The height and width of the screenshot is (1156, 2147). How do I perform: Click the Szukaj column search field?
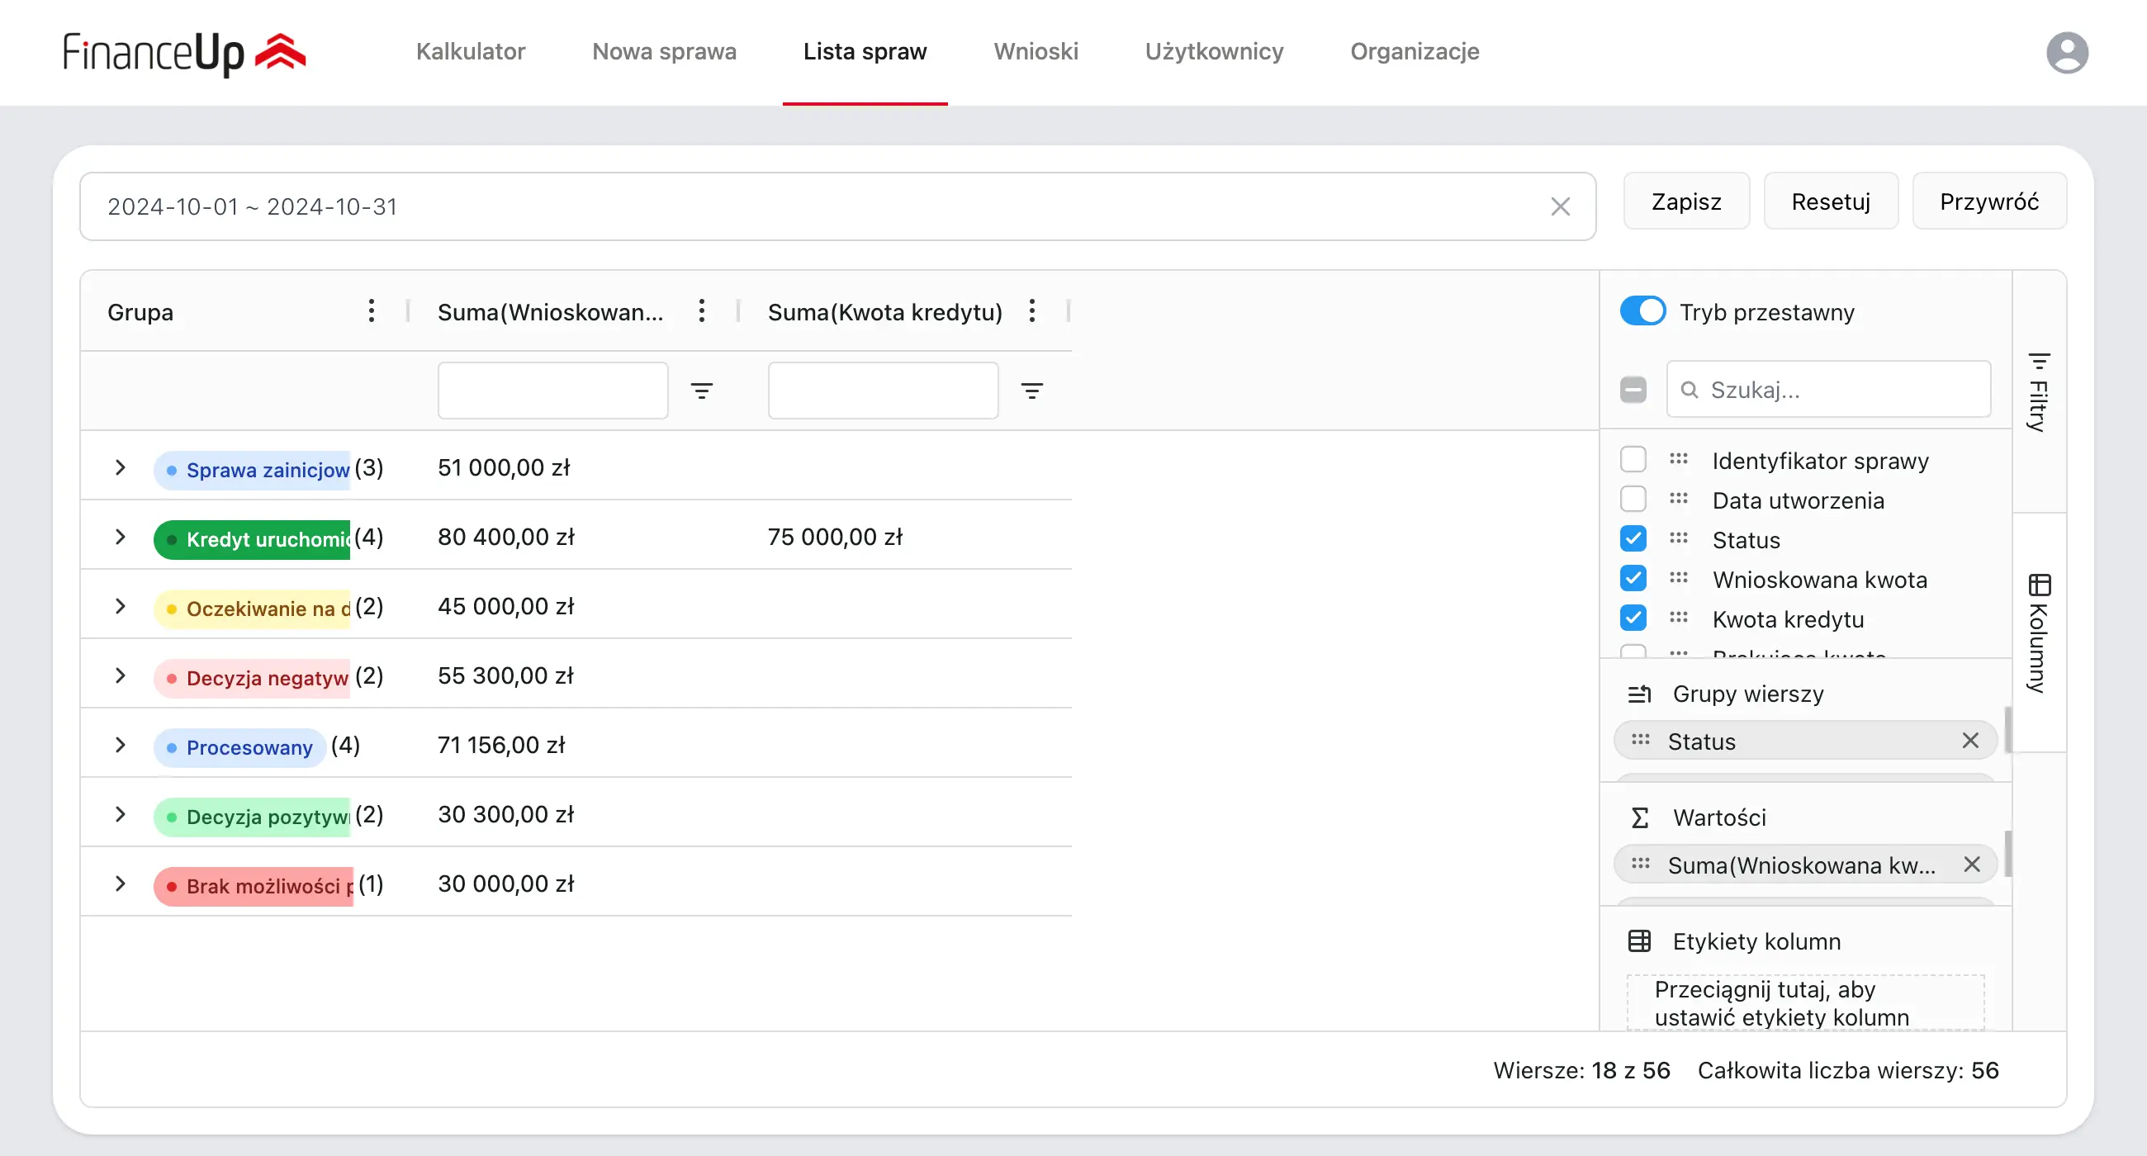click(1828, 390)
